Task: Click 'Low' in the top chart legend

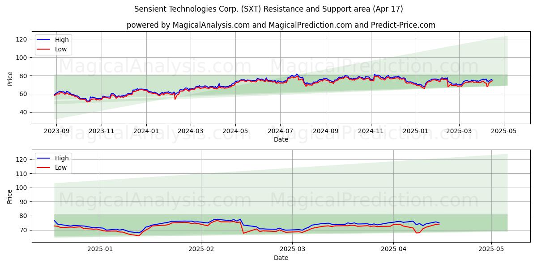Action: coord(61,49)
